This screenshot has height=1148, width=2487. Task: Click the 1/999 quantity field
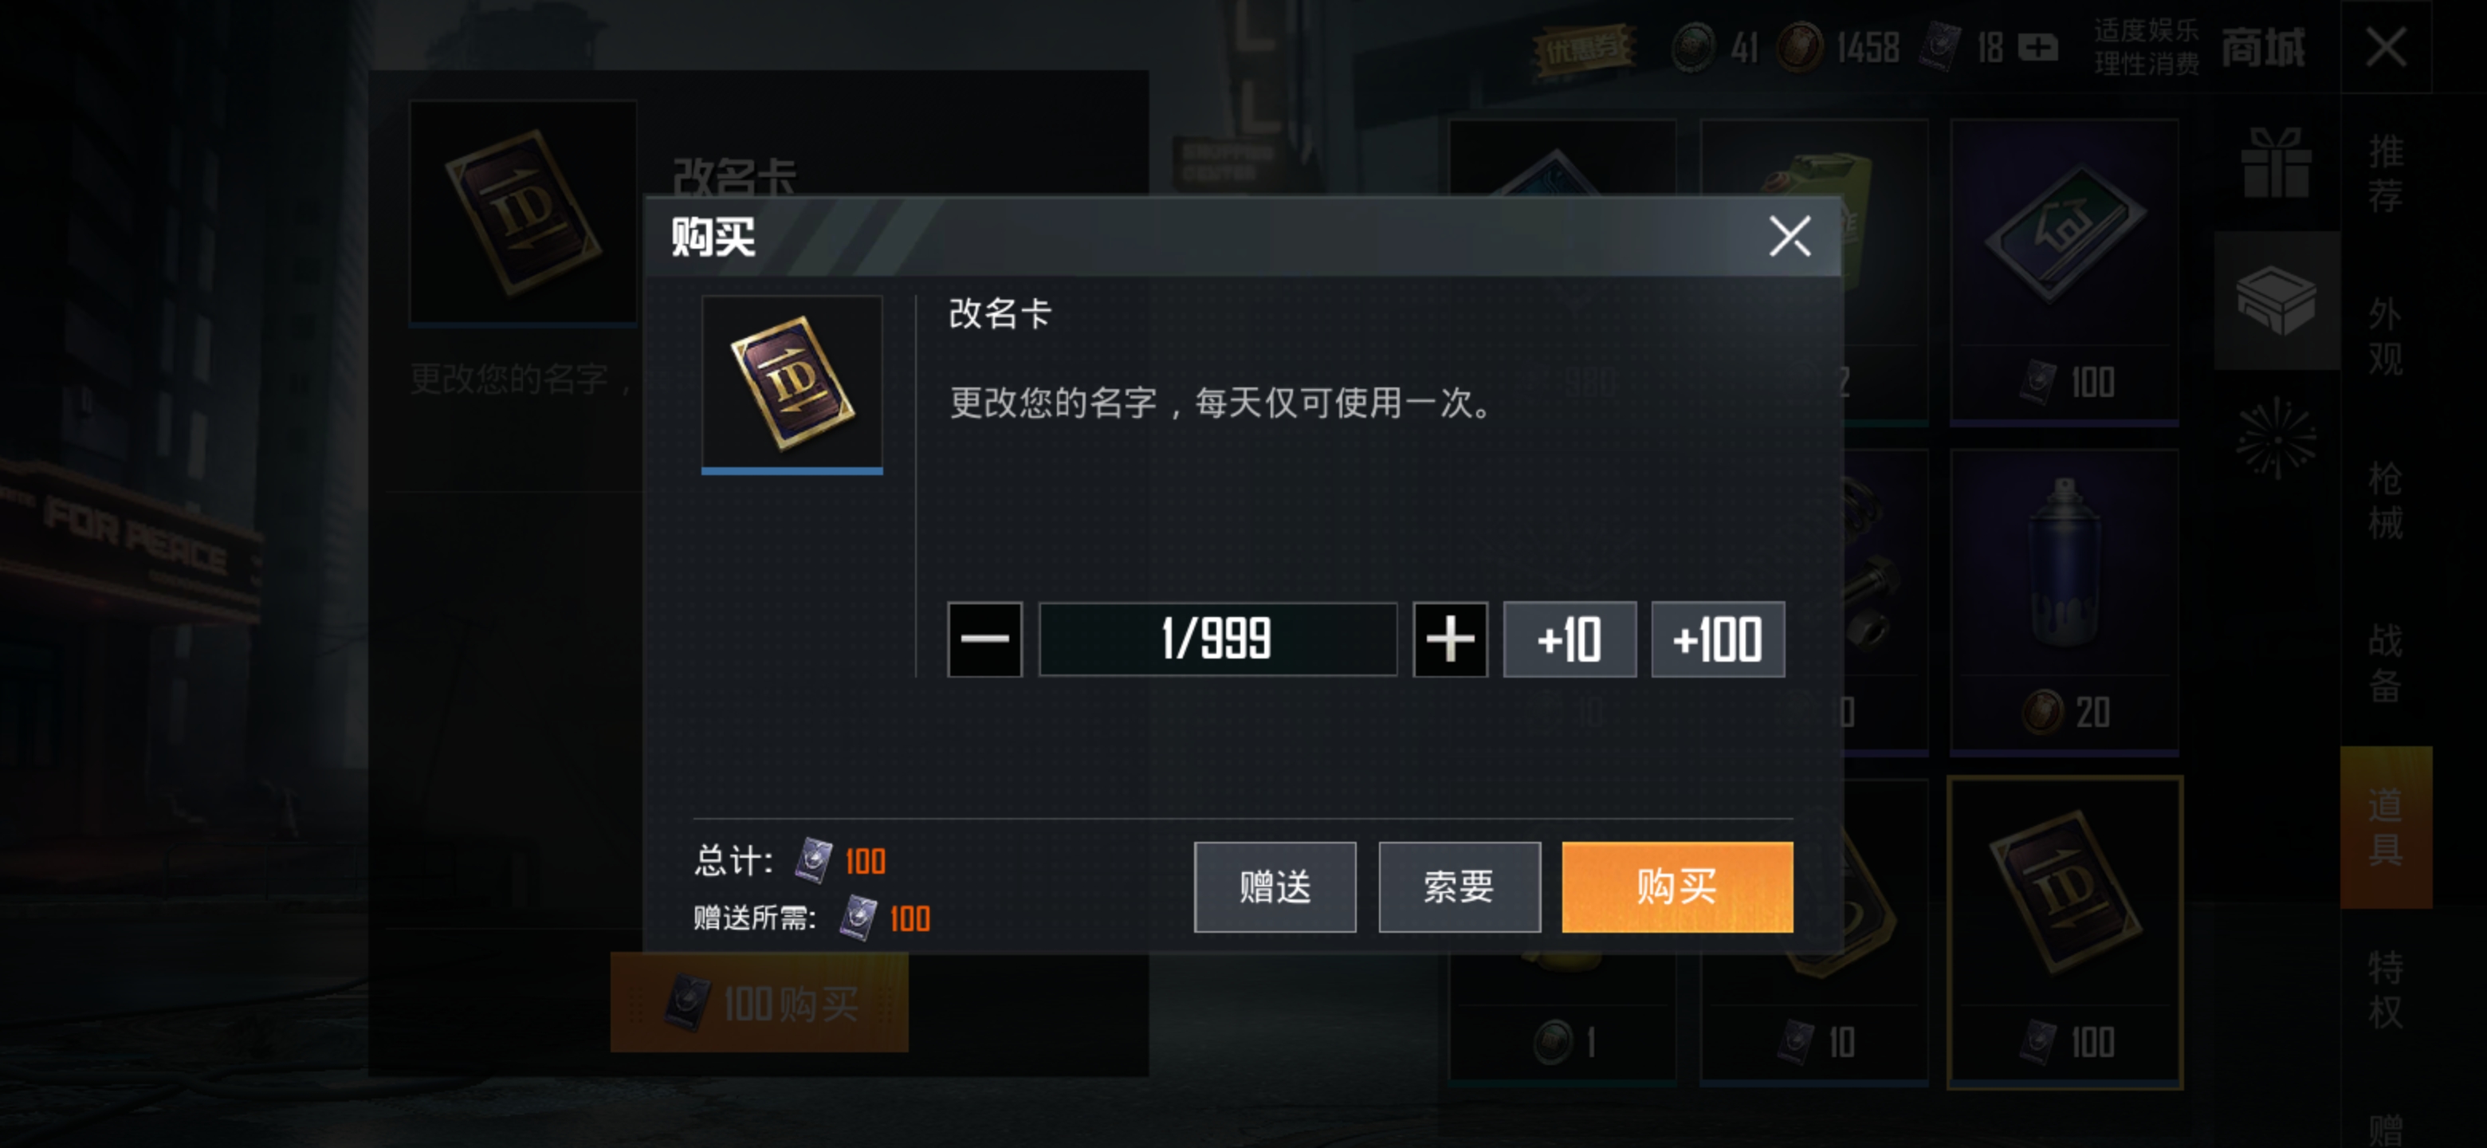tap(1217, 639)
